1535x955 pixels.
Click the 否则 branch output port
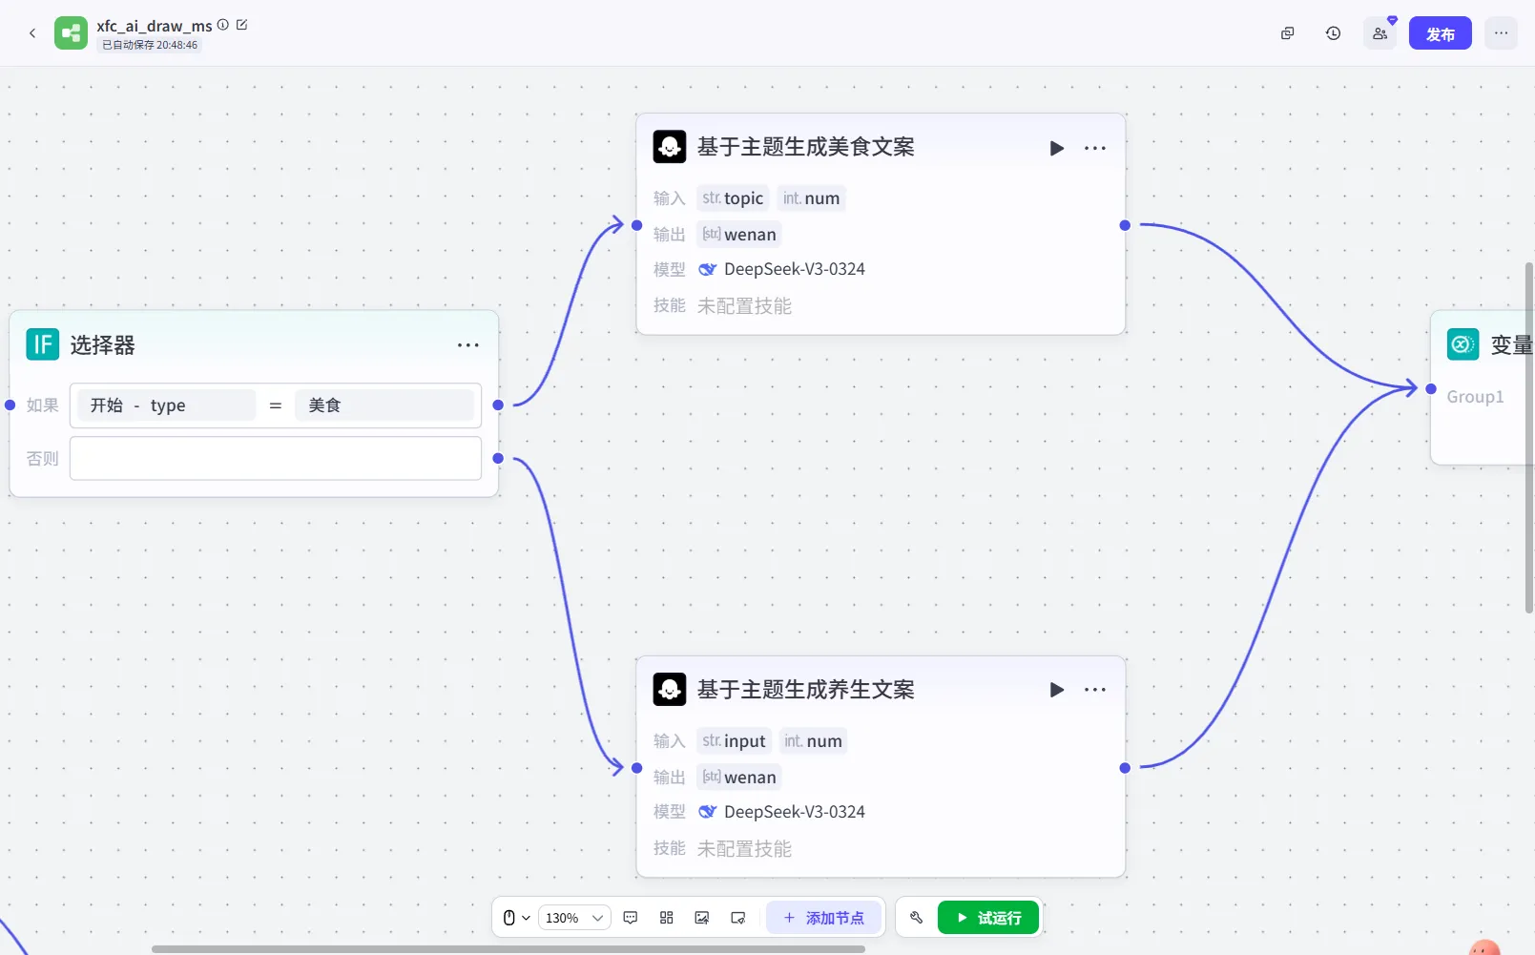tap(498, 459)
